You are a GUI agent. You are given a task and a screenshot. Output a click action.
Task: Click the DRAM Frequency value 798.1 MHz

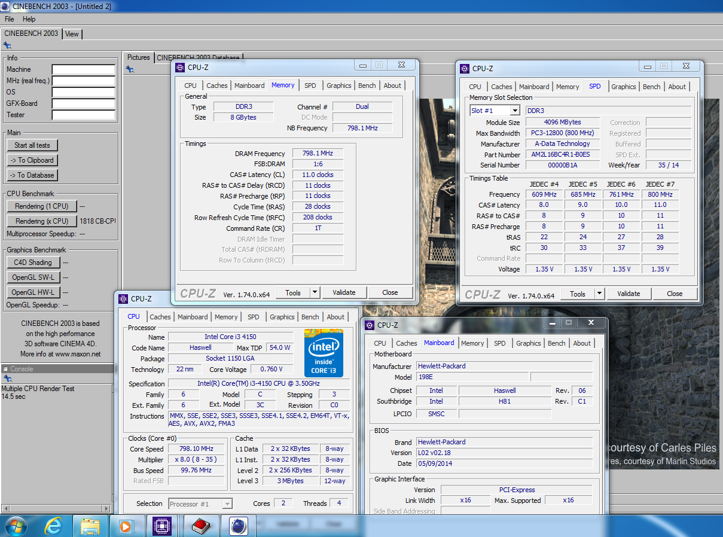[x=318, y=154]
